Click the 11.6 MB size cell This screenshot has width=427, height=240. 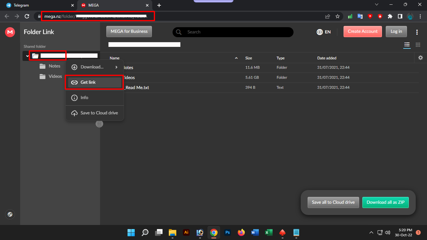253,67
